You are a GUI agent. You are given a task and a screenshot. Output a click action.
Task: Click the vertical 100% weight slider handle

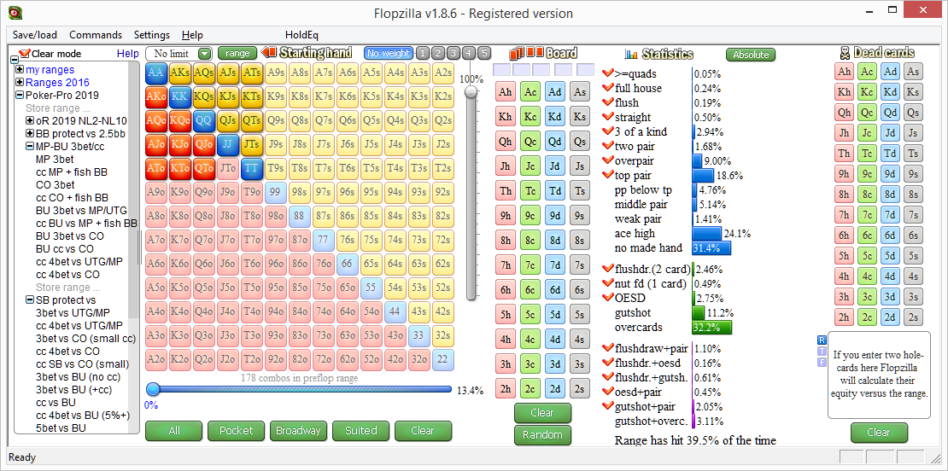[x=471, y=91]
